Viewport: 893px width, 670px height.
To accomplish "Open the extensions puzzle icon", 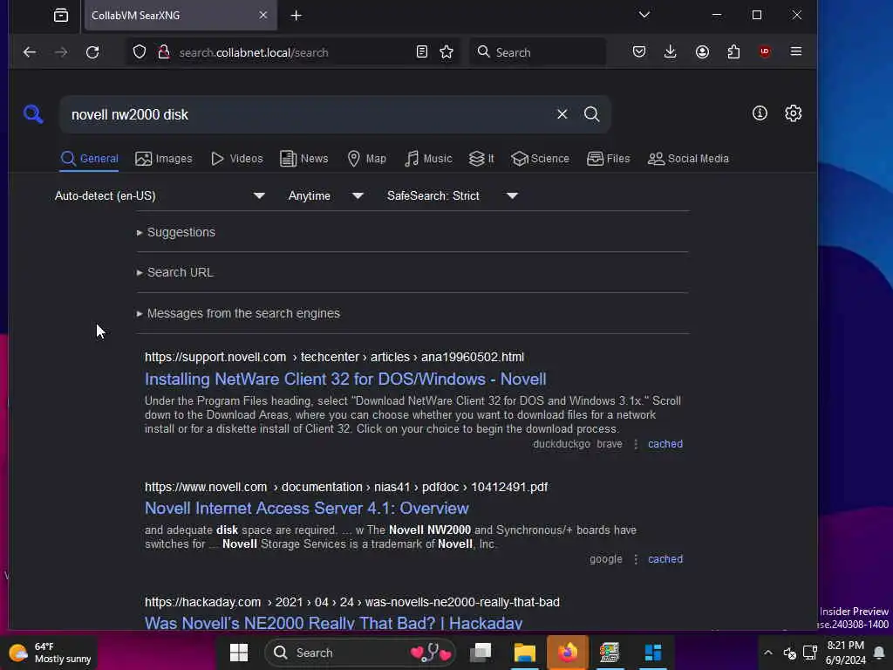I will pos(733,51).
